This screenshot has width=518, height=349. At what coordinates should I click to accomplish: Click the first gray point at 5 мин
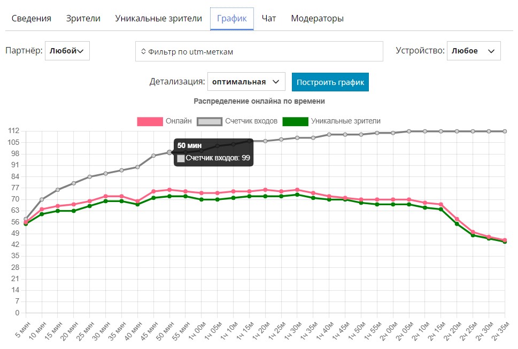tap(26, 219)
